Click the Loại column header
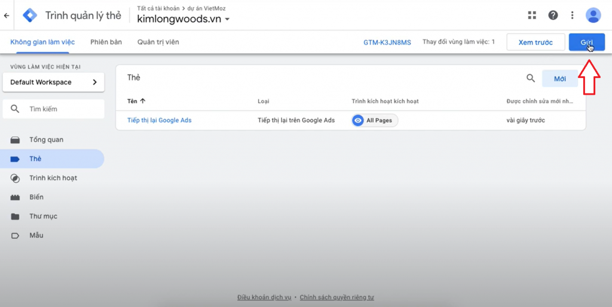612x307 pixels. (264, 101)
